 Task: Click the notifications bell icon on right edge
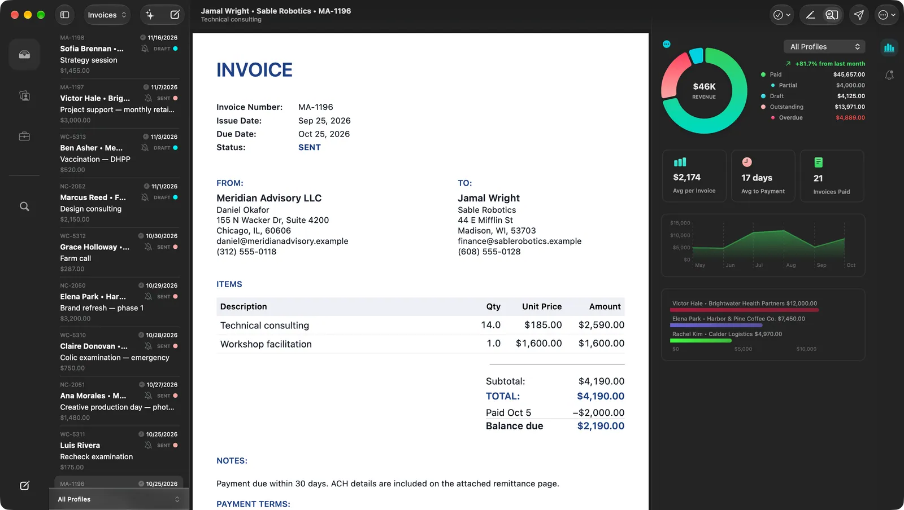click(x=889, y=75)
